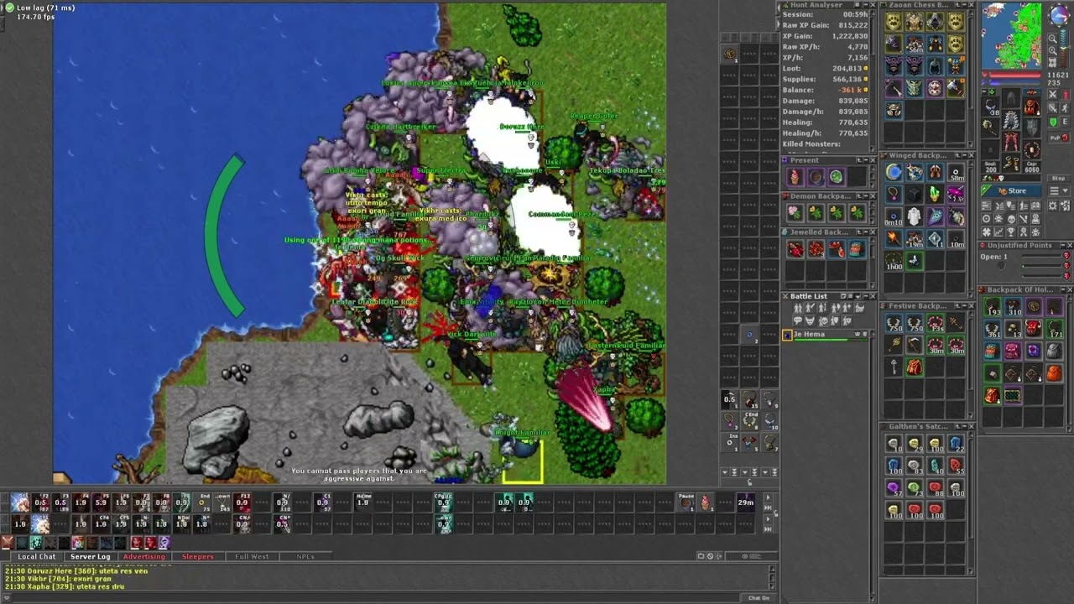The height and width of the screenshot is (604, 1074).
Task: Click the 29m hotkey action slot
Action: (745, 502)
